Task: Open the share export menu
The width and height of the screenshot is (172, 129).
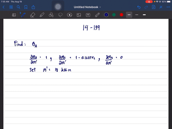Action: (33, 7)
